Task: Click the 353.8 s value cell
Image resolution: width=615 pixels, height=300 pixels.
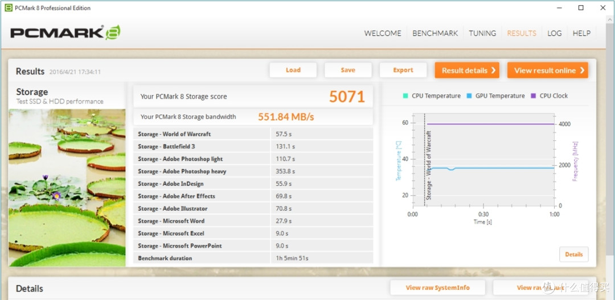Action: (322, 172)
